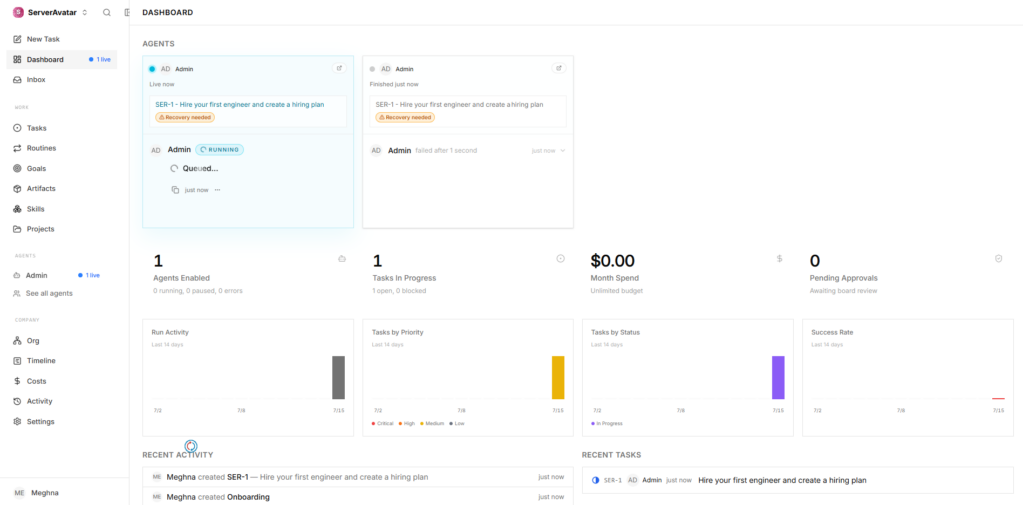The width and height of the screenshot is (1023, 505).
Task: Click the Month Spend dollar icon
Action: pos(779,259)
